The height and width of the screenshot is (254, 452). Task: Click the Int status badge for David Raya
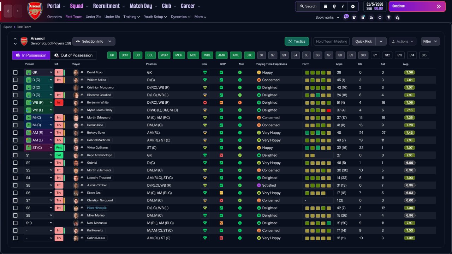[59, 72]
